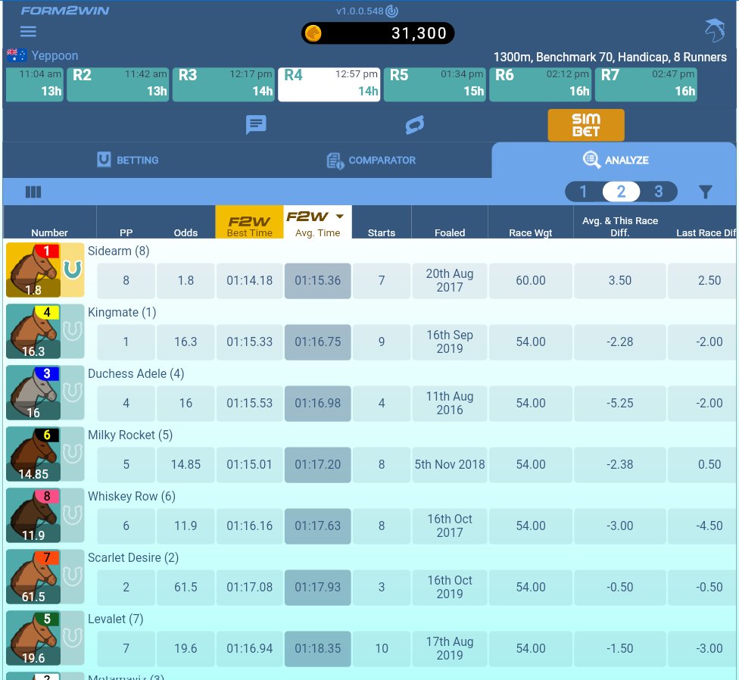This screenshot has width=739, height=680.
Task: Open the chat message icon
Action: [x=256, y=125]
